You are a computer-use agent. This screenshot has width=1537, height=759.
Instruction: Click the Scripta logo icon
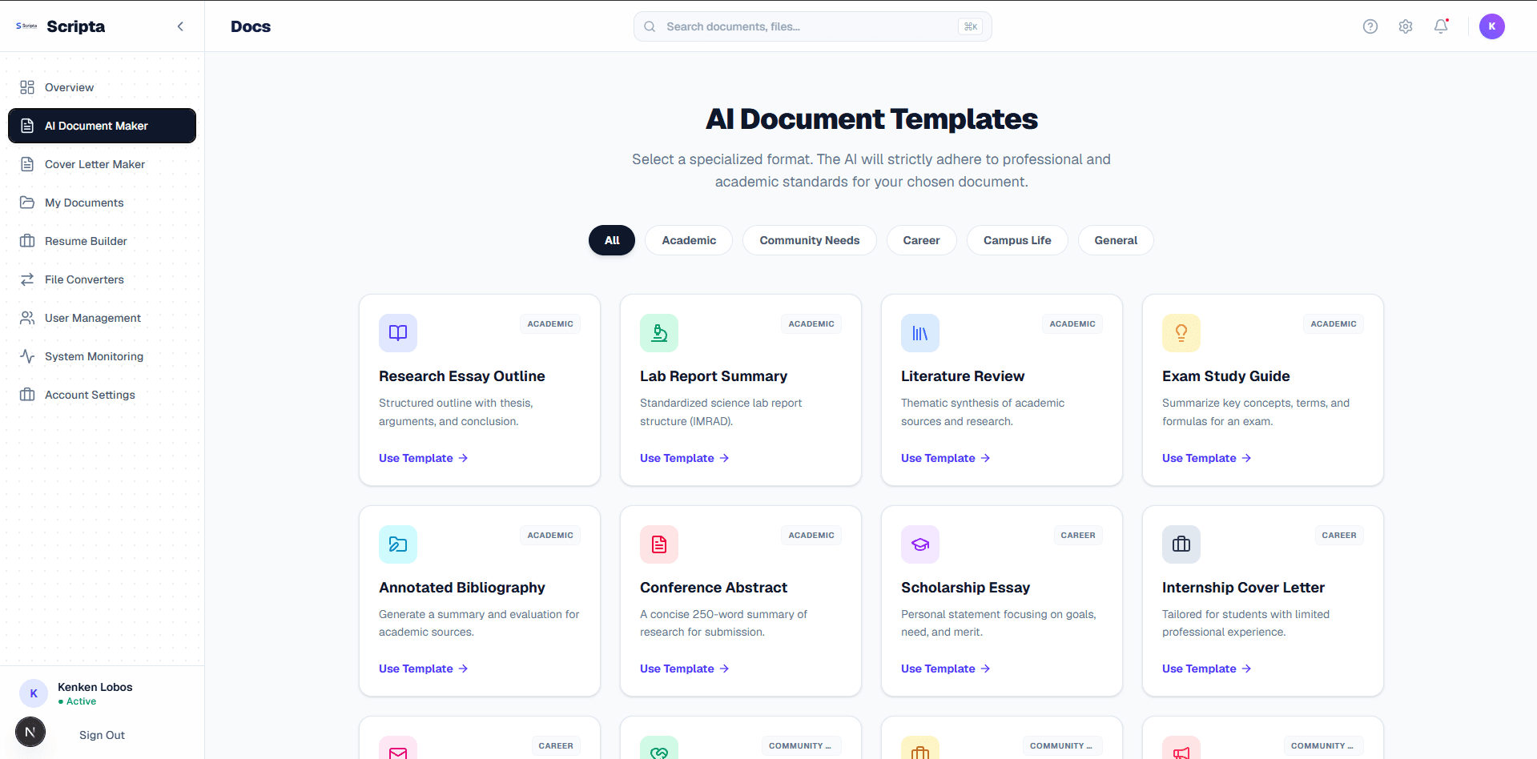click(x=26, y=26)
